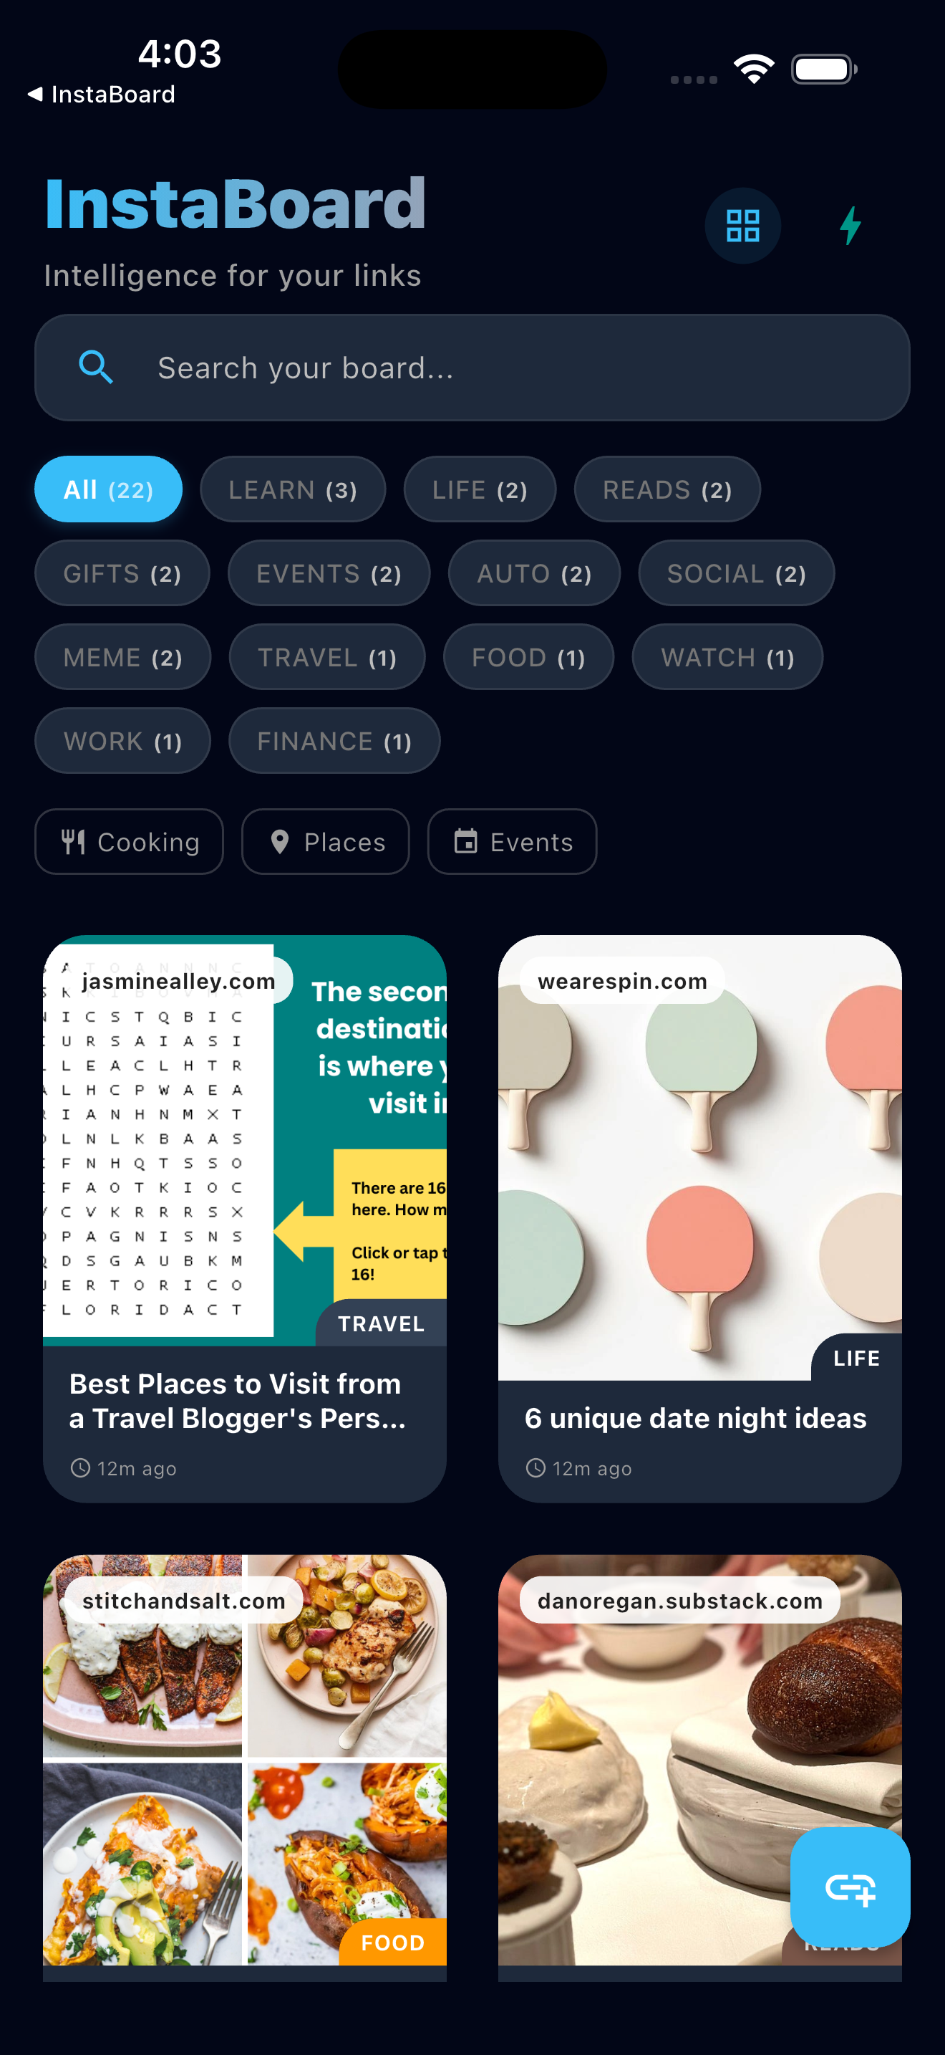
Task: Enable the FOOD (1) category filter
Action: pos(528,656)
